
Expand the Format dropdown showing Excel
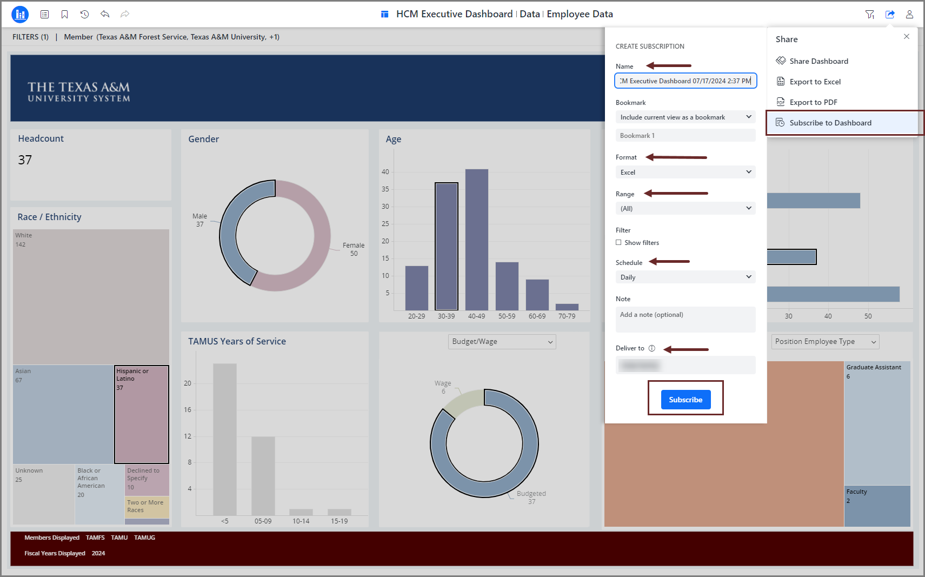(685, 172)
